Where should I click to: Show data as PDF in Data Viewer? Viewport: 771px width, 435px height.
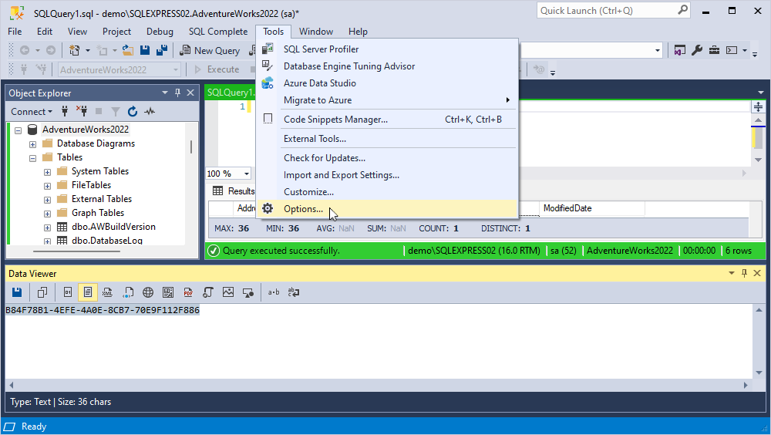pyautogui.click(x=188, y=292)
